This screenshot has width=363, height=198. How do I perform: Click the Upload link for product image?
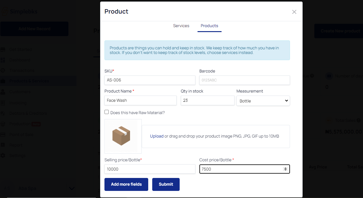pyautogui.click(x=157, y=136)
